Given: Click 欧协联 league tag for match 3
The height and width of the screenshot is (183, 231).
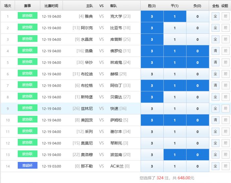Looking at the screenshot, I should point(27,39).
